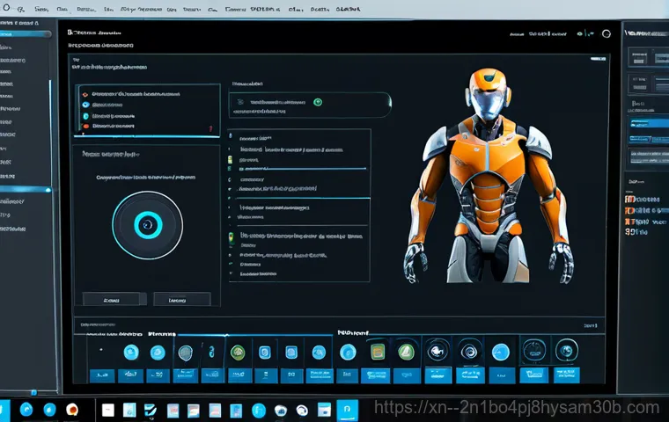Click the orange diamond icon in the upper list panel
The image size is (669, 422).
click(x=85, y=94)
